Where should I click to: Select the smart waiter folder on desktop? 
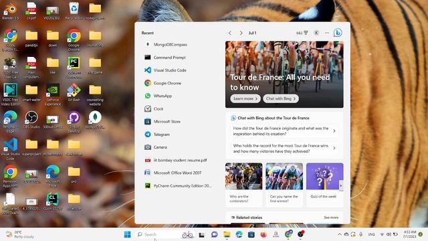31,92
